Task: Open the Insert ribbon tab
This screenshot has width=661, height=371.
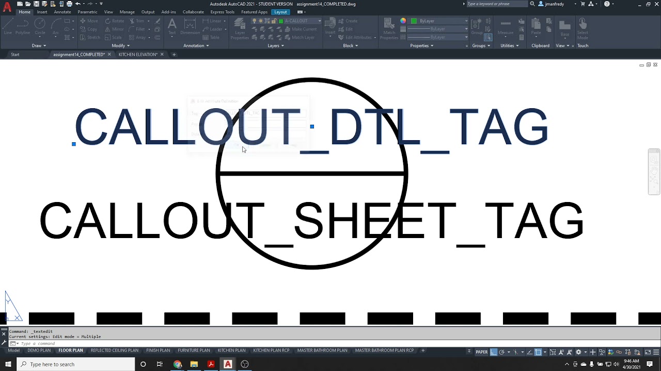Action: click(x=42, y=12)
